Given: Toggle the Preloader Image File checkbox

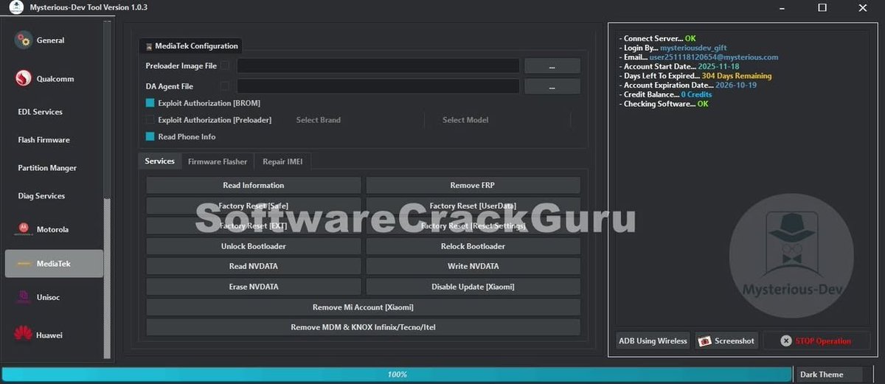Looking at the screenshot, I should click(x=225, y=66).
